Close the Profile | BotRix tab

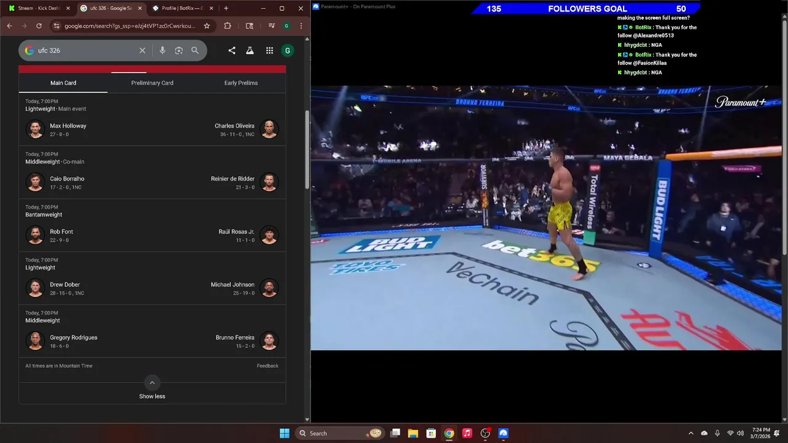(x=211, y=9)
